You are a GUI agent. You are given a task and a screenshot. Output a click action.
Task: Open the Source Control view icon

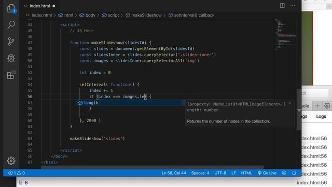[x=11, y=42]
